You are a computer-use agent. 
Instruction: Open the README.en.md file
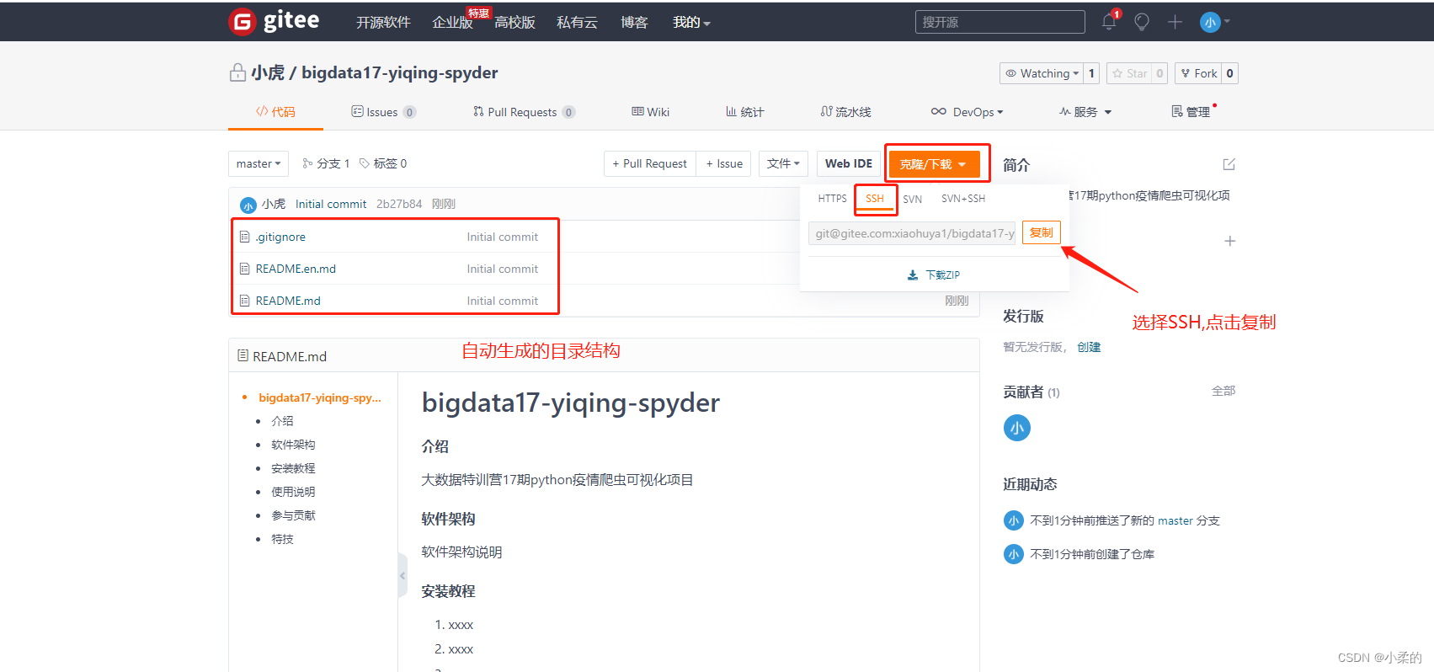pyautogui.click(x=296, y=269)
